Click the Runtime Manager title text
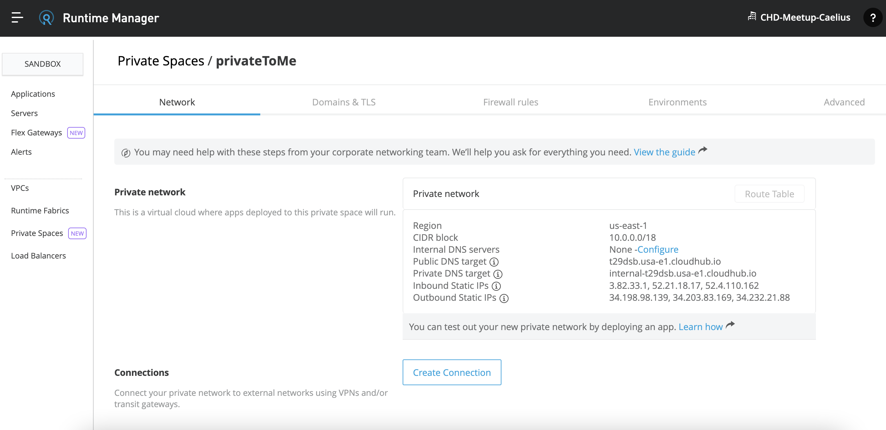The image size is (886, 430). tap(111, 17)
